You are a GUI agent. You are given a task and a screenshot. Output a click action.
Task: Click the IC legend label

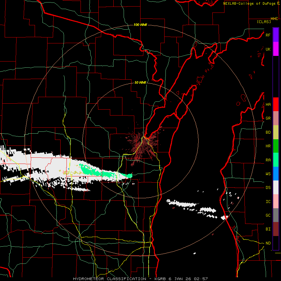pyautogui.click(x=268, y=202)
